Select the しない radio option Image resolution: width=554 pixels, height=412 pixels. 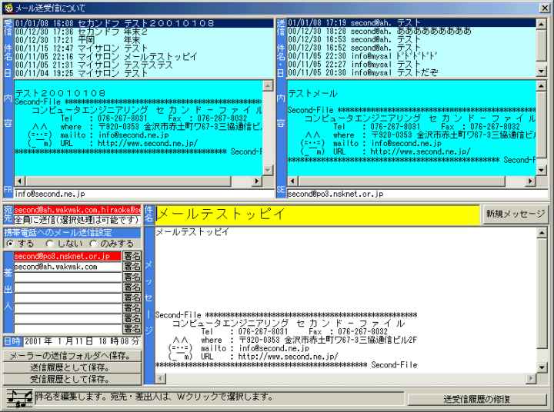[x=49, y=243]
